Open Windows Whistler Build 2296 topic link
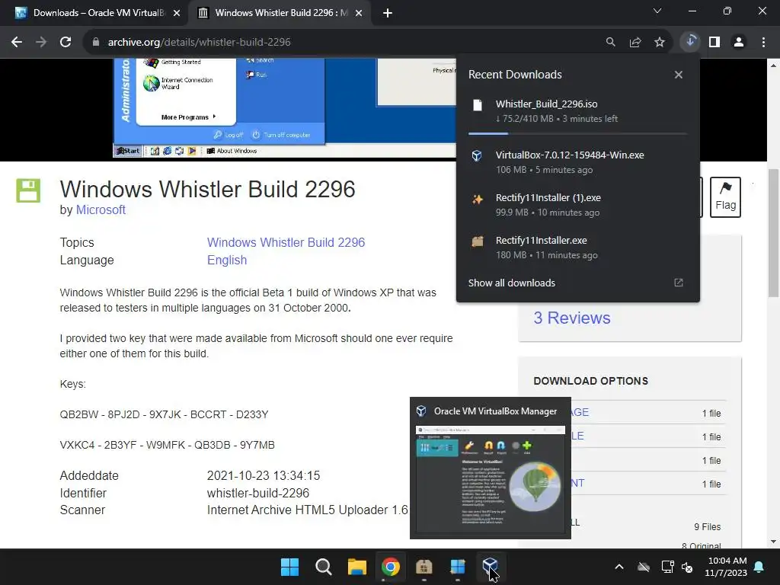The width and height of the screenshot is (780, 585). tap(286, 242)
